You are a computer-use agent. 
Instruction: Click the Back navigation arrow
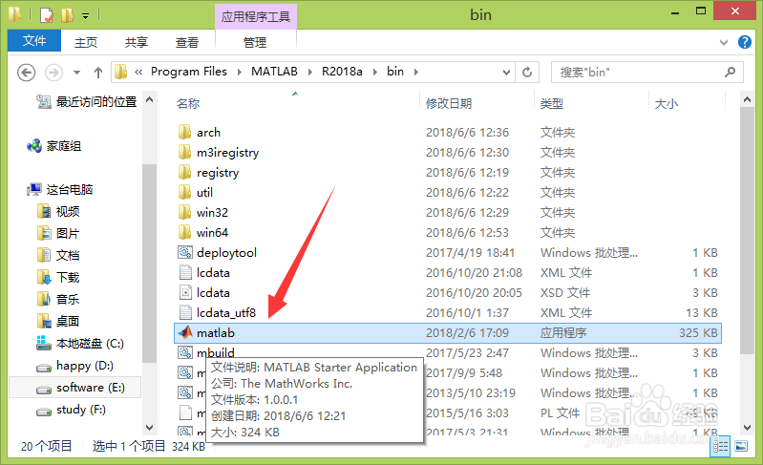point(27,73)
